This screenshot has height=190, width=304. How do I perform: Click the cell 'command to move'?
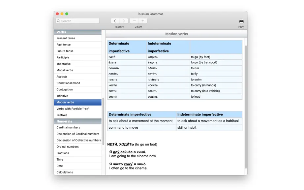coord(142,127)
